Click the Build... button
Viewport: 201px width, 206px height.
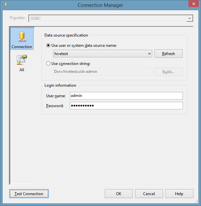point(168,72)
